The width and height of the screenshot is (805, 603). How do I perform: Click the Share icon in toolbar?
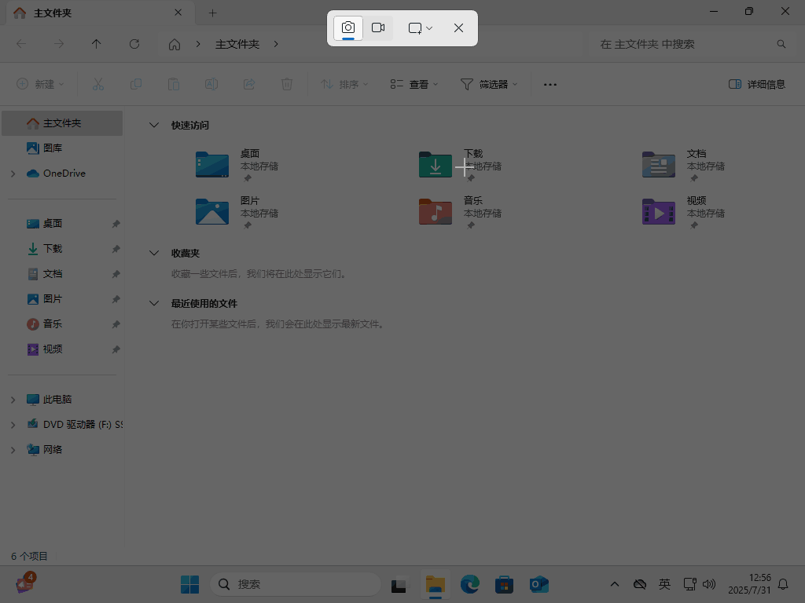[249, 84]
